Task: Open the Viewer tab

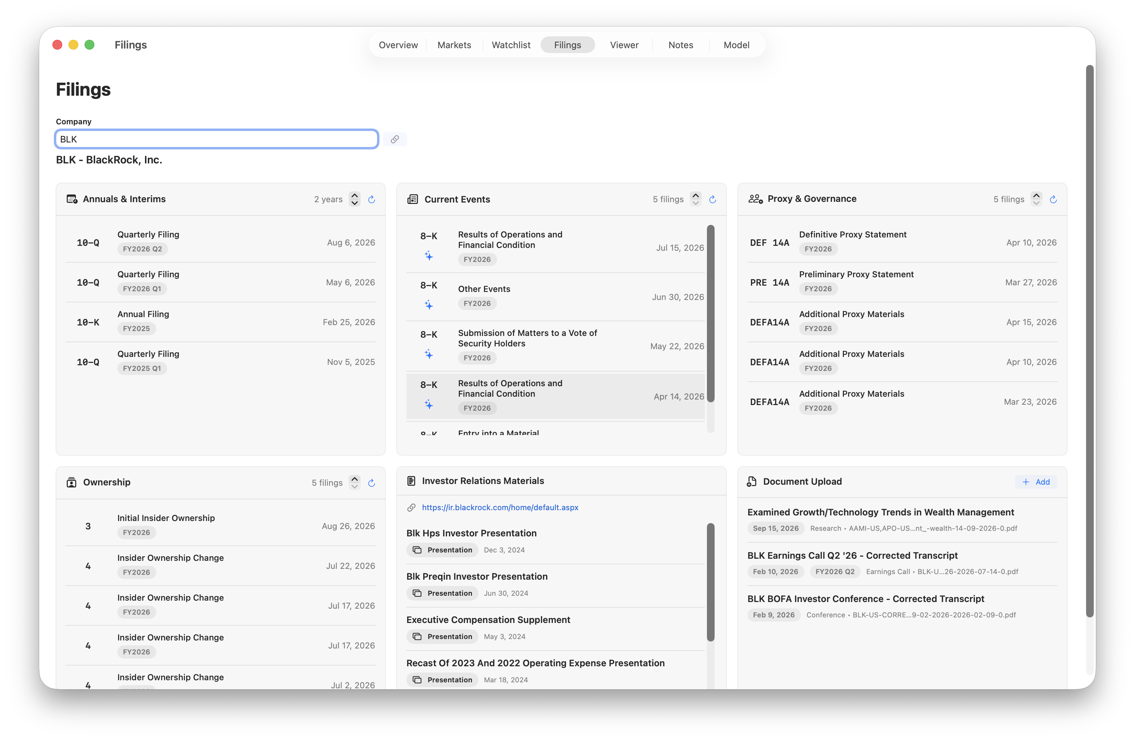Action: [x=624, y=45]
